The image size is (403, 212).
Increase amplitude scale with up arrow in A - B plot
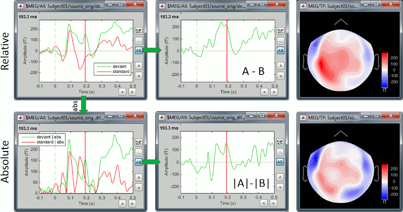click(x=281, y=66)
